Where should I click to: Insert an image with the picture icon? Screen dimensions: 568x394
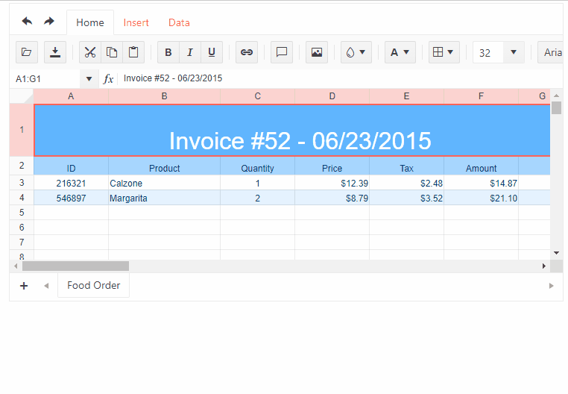coord(317,52)
